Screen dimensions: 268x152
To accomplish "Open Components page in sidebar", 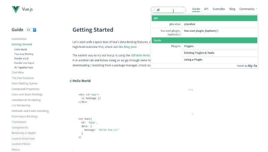I will pos(20,128).
